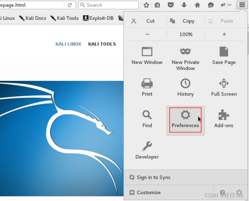Click Sign in to Sync
The height and width of the screenshot is (201, 249).
tap(185, 177)
